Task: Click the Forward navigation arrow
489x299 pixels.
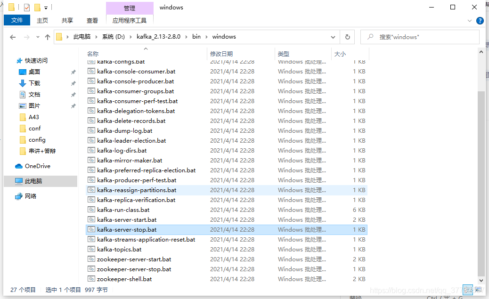Action: click(27, 37)
